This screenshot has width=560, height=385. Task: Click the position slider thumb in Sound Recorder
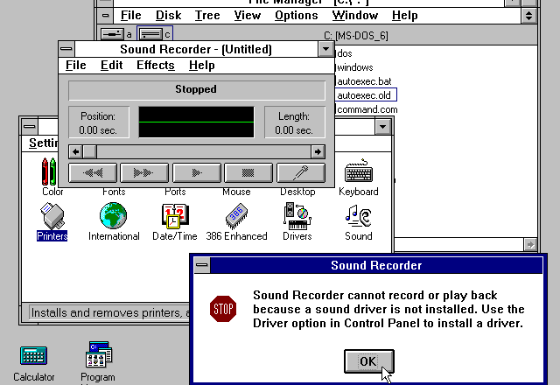(89, 151)
